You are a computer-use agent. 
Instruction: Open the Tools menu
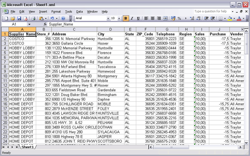(x=69, y=12)
